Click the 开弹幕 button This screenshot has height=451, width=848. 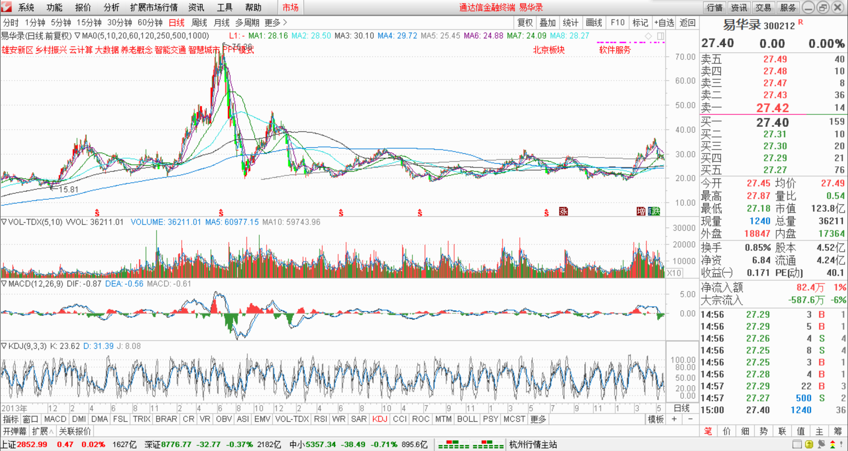[15, 431]
